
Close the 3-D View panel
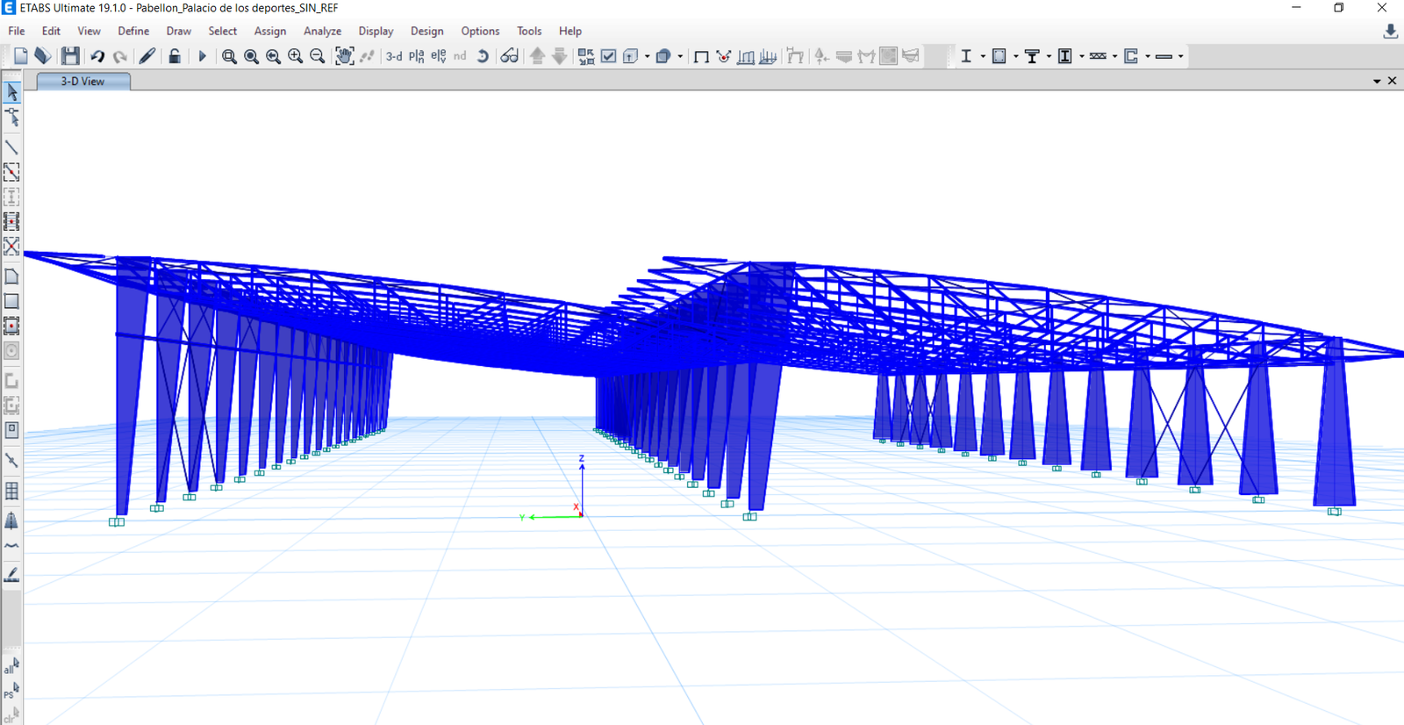tap(1392, 81)
